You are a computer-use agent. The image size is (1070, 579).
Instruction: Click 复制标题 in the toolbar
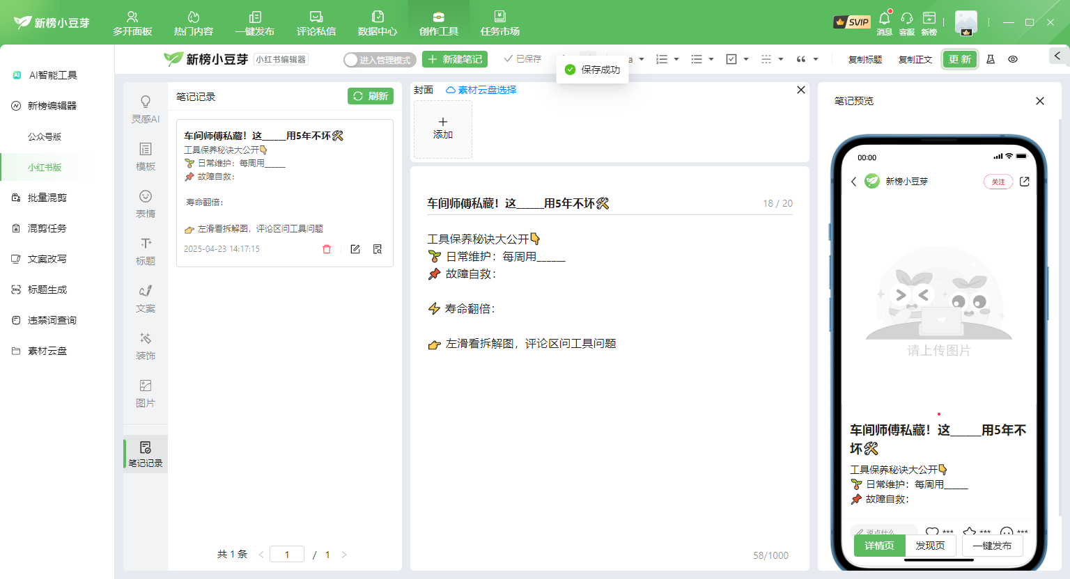pyautogui.click(x=865, y=60)
